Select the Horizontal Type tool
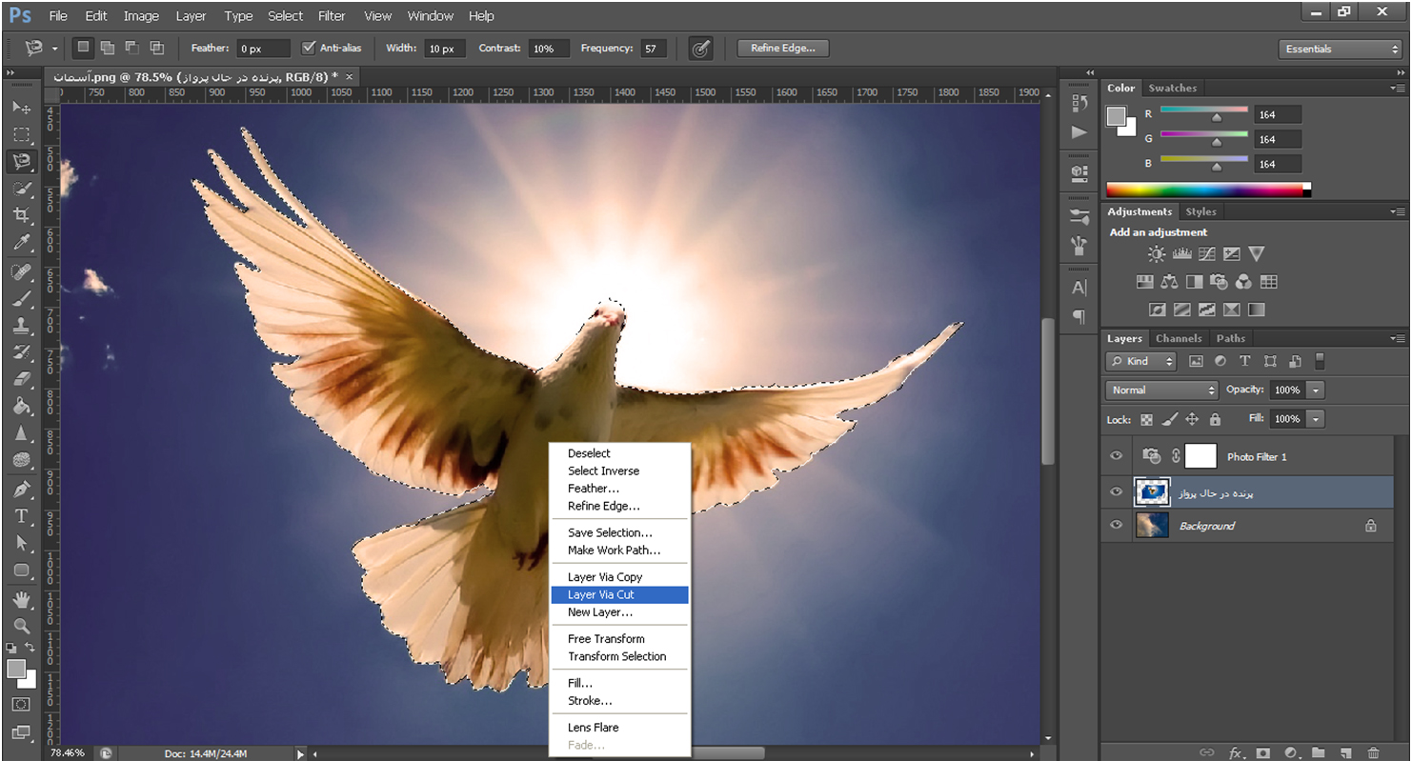 tap(21, 516)
